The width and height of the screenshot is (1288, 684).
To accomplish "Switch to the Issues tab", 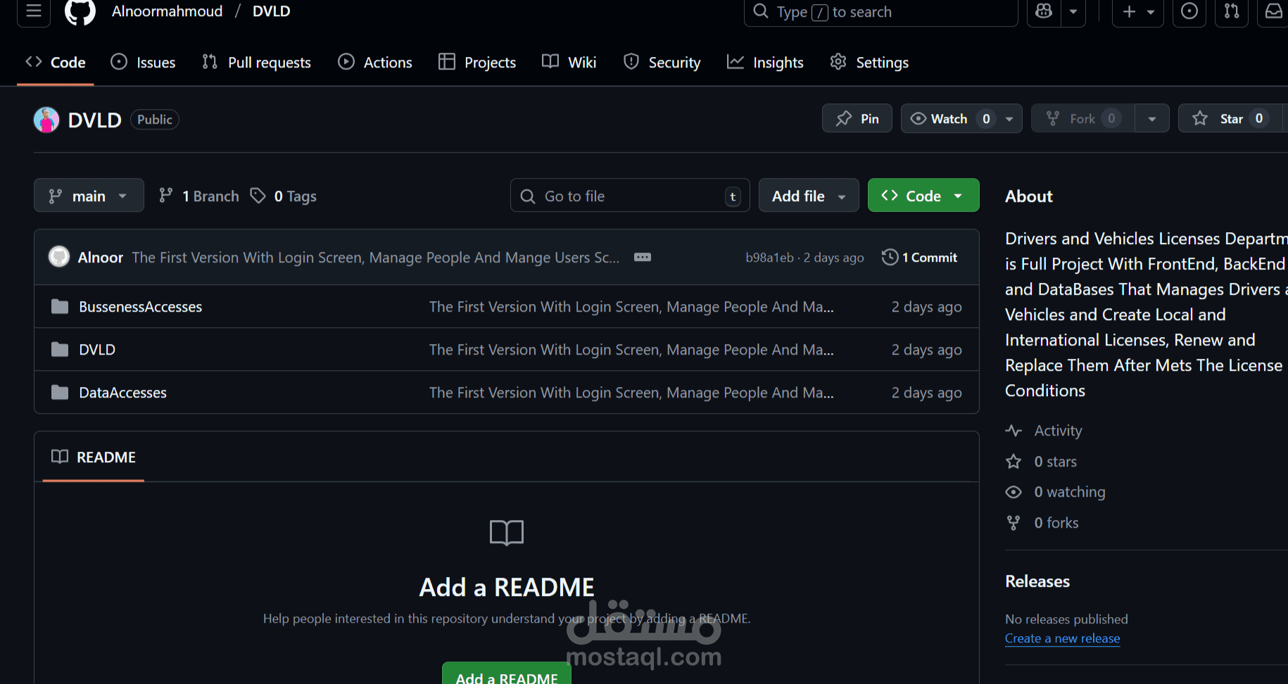I will pos(143,63).
